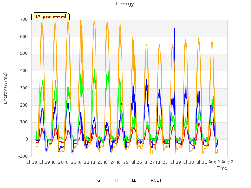Click the 300 y-axis tick label
The image size is (251, 188).
click(x=24, y=88)
